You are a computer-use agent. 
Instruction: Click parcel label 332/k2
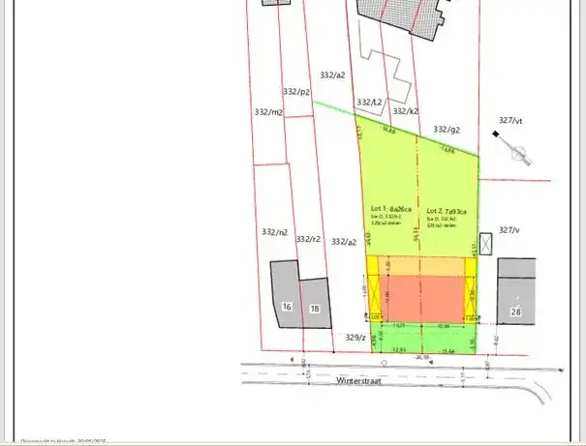(406, 111)
